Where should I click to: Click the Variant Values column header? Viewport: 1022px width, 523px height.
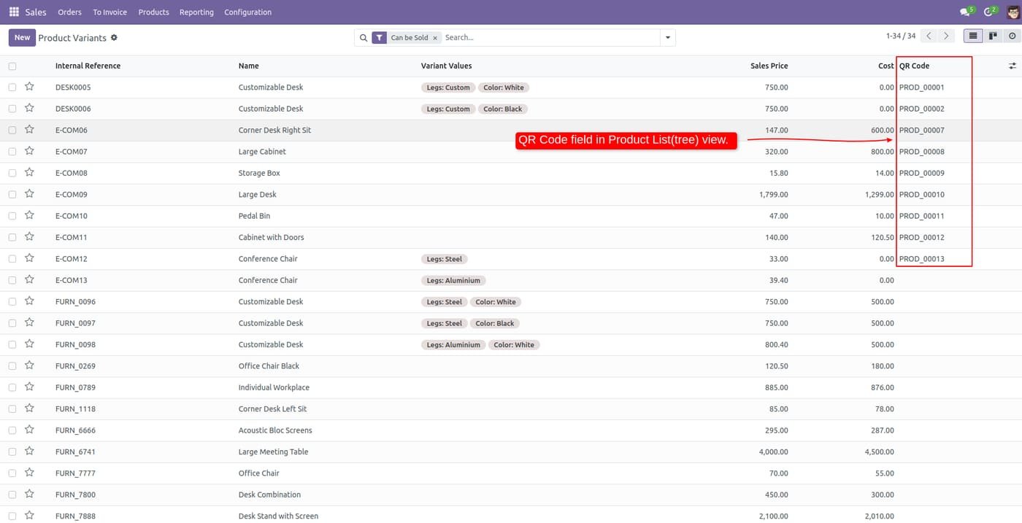tap(446, 66)
